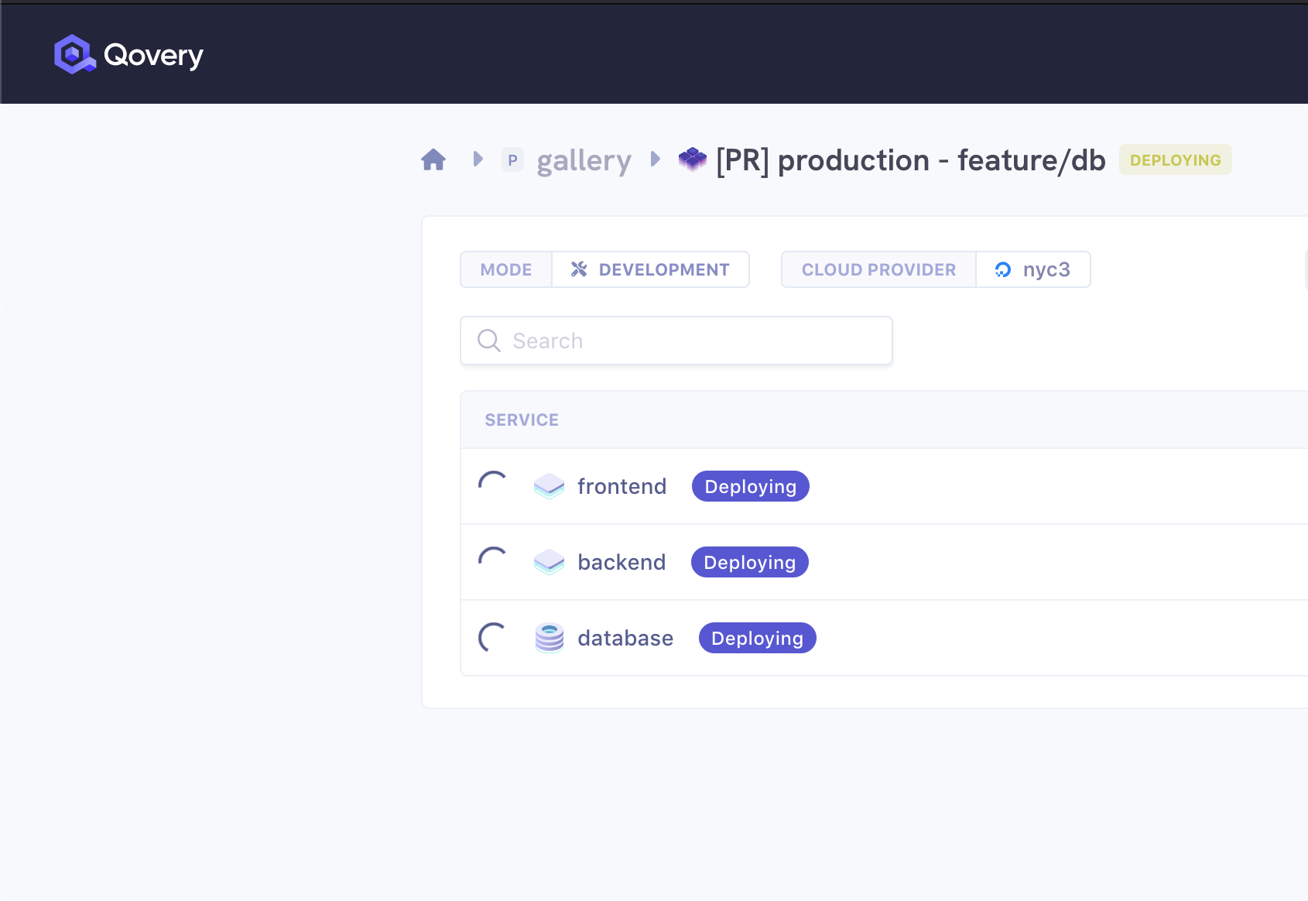This screenshot has width=1308, height=901.
Task: Click the development tools wrench icon
Action: tap(579, 269)
